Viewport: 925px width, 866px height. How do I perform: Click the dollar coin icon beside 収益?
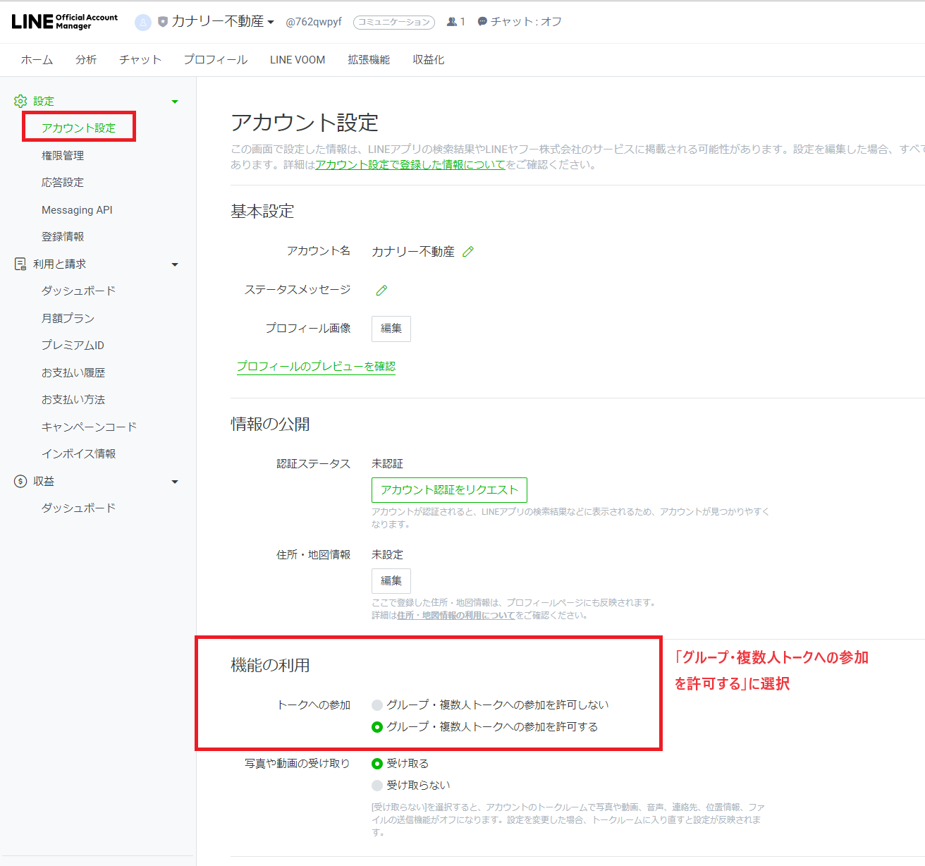point(20,481)
